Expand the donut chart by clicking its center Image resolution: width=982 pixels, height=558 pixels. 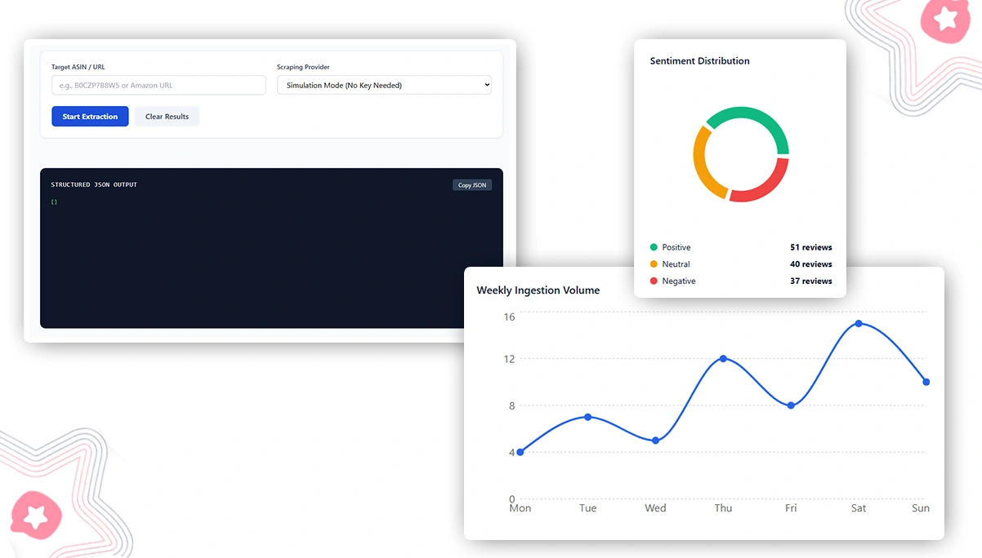pos(741,154)
